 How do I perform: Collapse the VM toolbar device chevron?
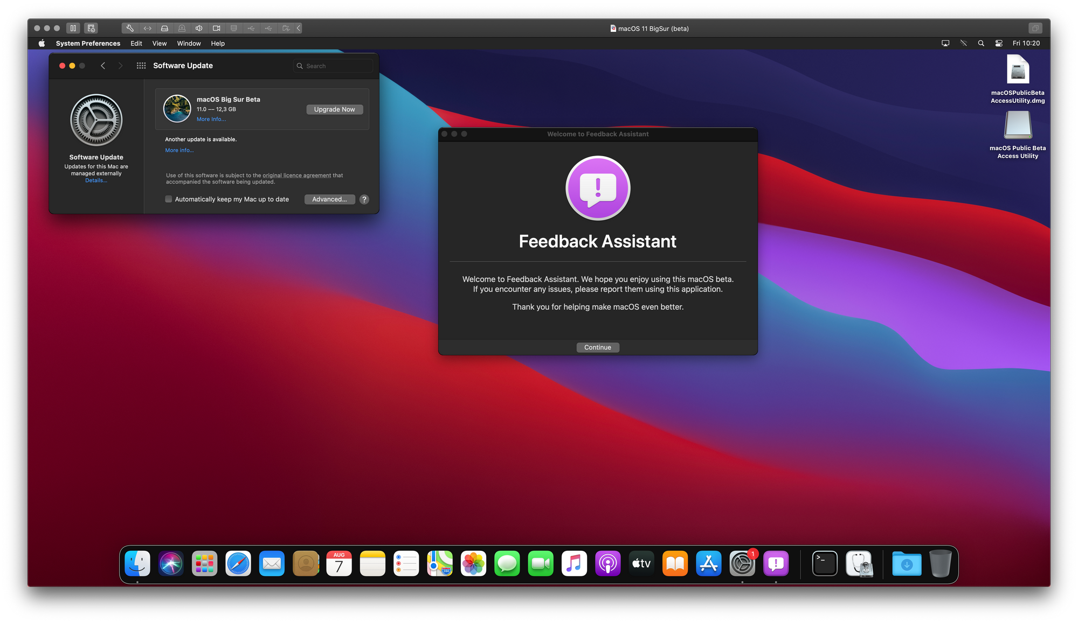tap(299, 28)
